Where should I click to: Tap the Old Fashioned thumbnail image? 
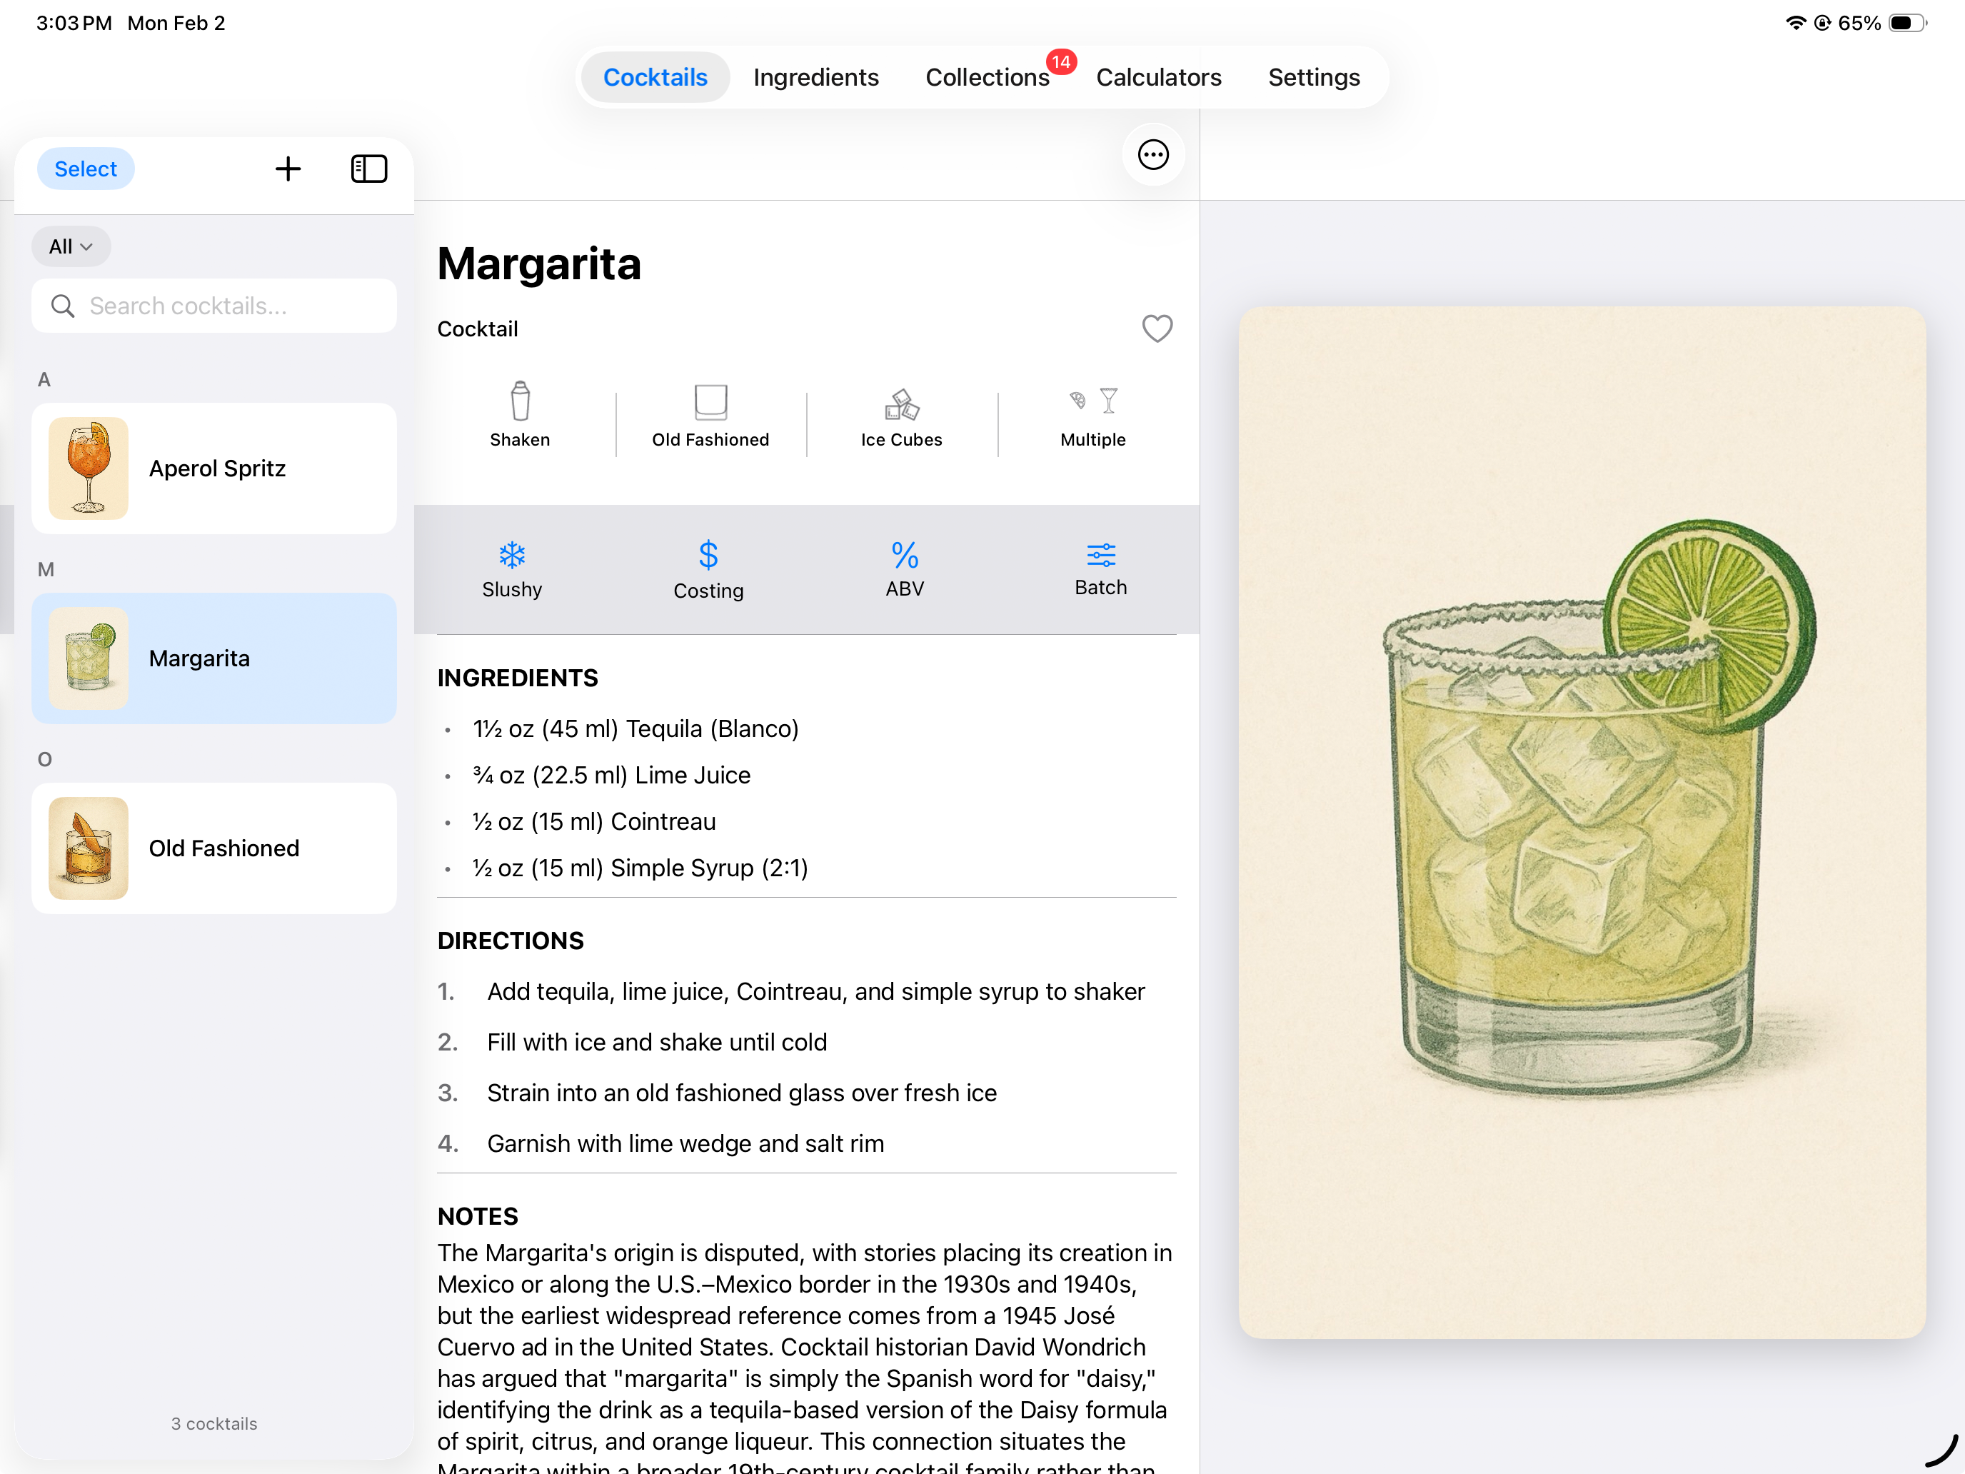pos(89,848)
